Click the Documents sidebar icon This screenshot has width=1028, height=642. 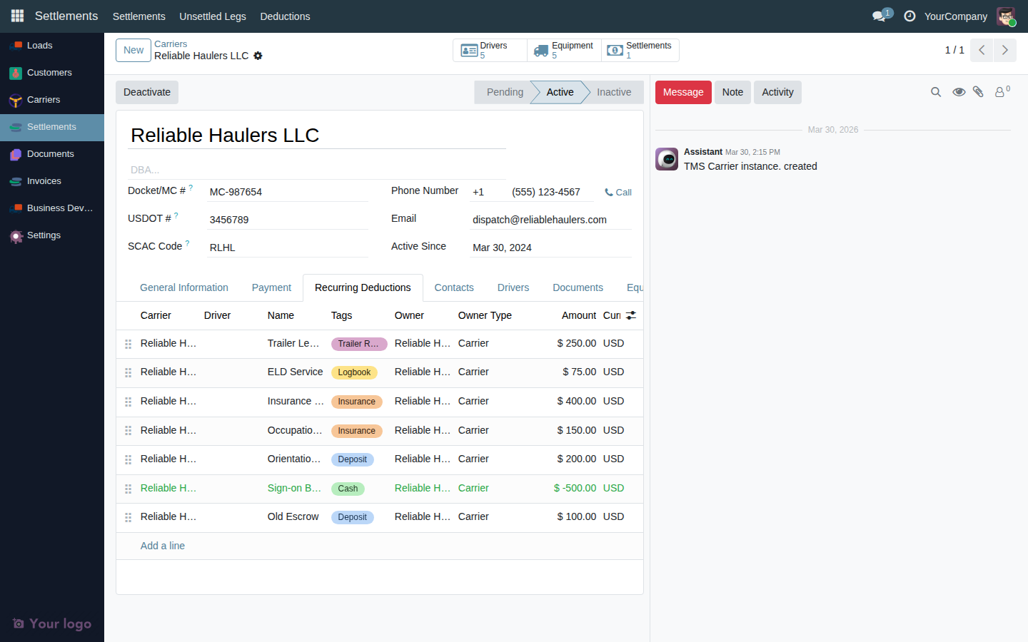coord(16,154)
